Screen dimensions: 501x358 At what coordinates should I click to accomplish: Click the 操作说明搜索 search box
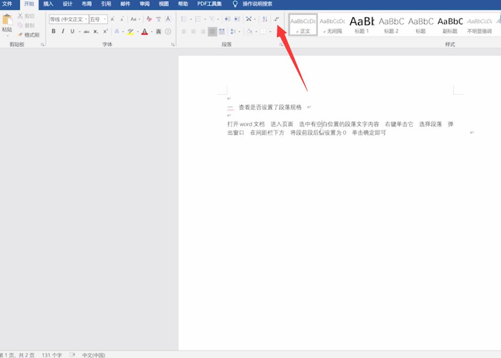pyautogui.click(x=257, y=4)
